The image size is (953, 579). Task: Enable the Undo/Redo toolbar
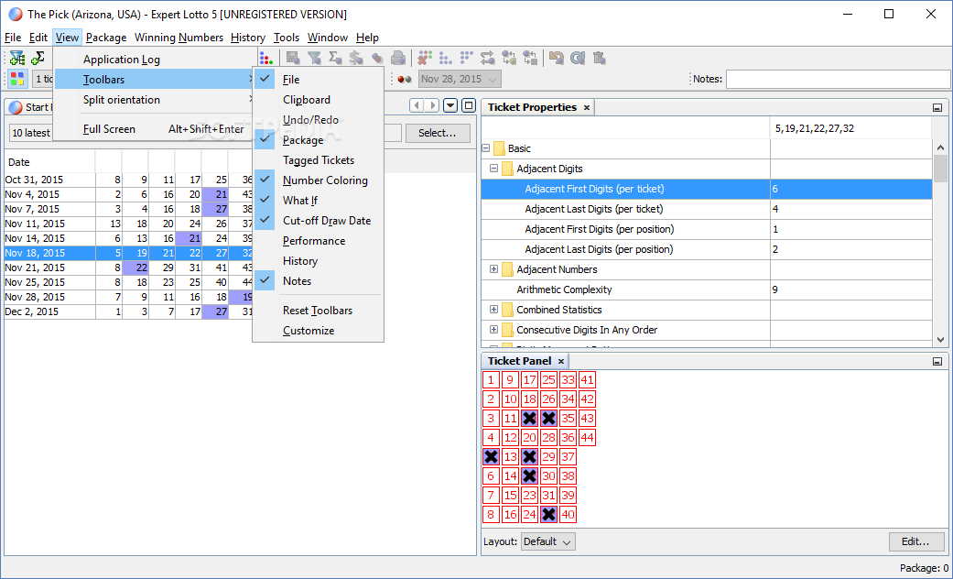pos(318,120)
